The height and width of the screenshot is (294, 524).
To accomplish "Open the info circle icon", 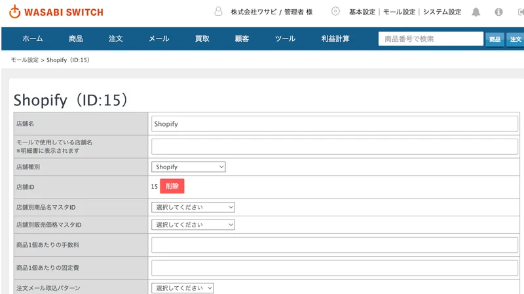I will click(498, 12).
